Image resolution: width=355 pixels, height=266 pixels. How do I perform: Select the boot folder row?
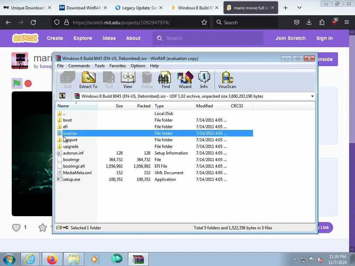click(154, 120)
